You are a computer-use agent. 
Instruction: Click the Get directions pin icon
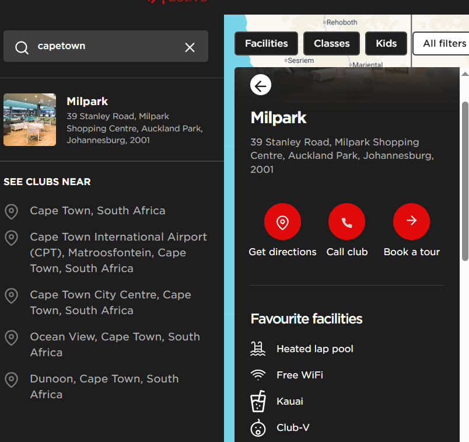pyautogui.click(x=282, y=222)
